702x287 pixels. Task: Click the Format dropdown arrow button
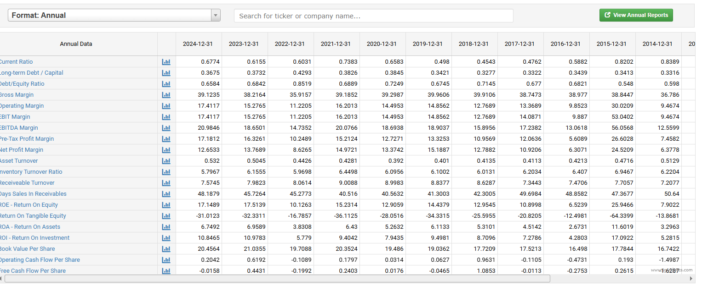[x=216, y=16]
